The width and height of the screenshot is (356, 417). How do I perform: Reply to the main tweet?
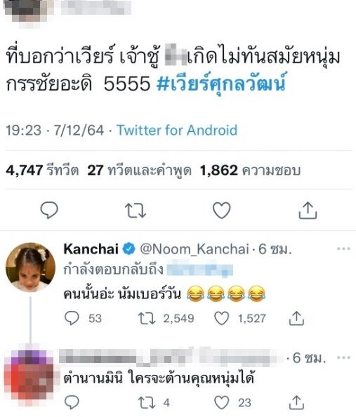click(x=49, y=210)
